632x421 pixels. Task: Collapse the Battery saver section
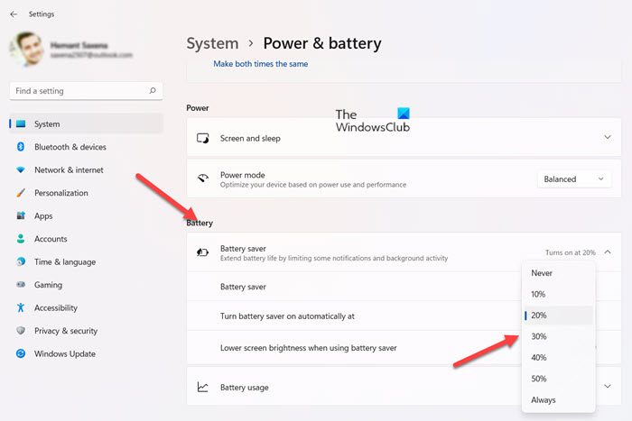coord(608,253)
